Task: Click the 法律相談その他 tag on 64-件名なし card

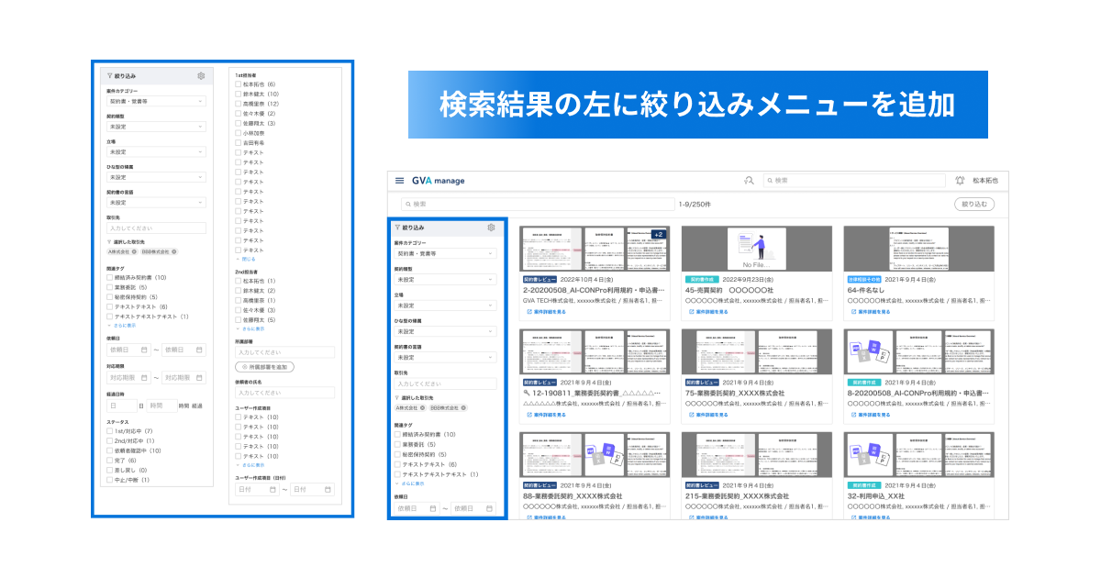Action: pyautogui.click(x=864, y=279)
